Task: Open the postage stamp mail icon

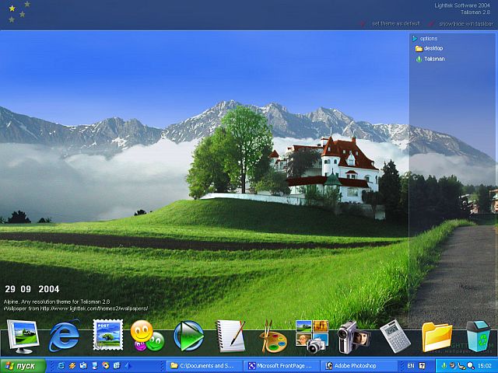Action: coord(107,336)
